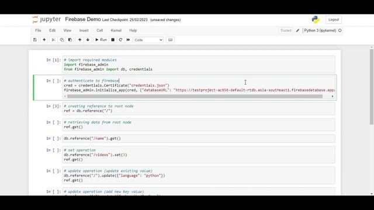Select the ref = db.reference("/") cell
Image resolution: width=374 pixels, height=210 pixels.
pos(199,108)
